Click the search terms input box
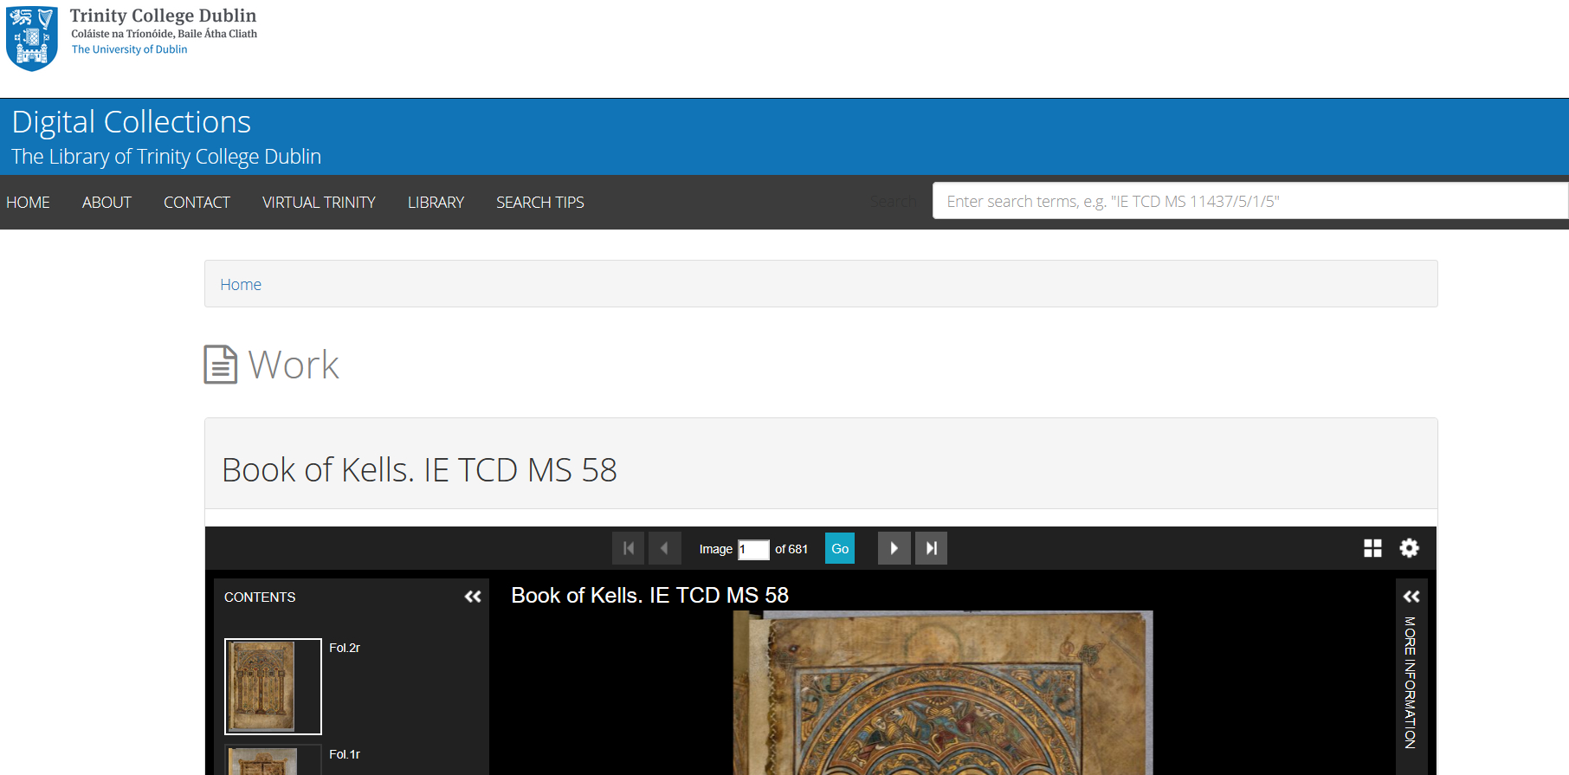1569x775 pixels. [x=1247, y=201]
